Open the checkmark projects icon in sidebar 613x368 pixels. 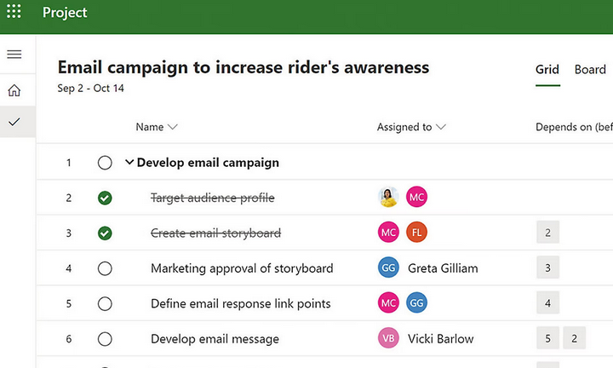point(14,122)
